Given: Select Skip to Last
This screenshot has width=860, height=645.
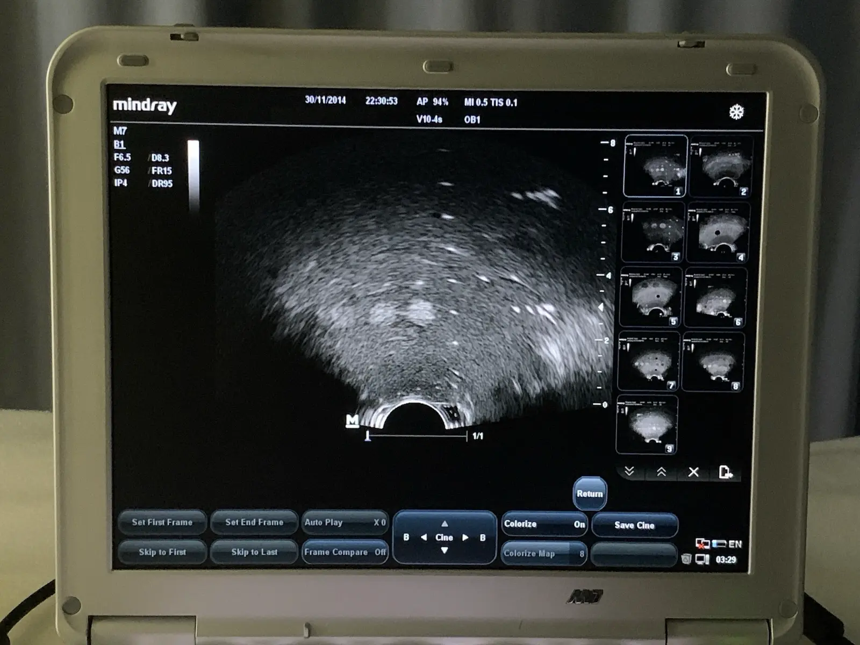Looking at the screenshot, I should pyautogui.click(x=254, y=552).
